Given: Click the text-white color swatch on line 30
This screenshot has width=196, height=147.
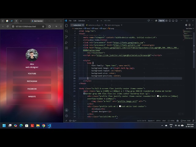Looking at the screenshot, I should (x=120, y=106).
